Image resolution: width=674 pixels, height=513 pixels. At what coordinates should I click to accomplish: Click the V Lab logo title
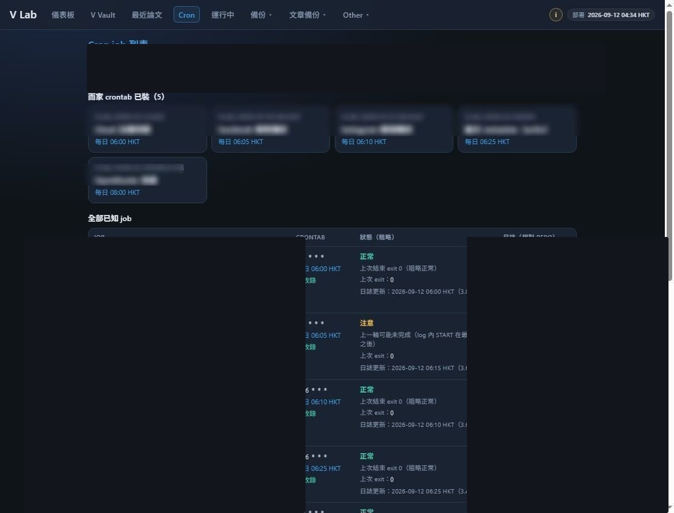coord(23,15)
